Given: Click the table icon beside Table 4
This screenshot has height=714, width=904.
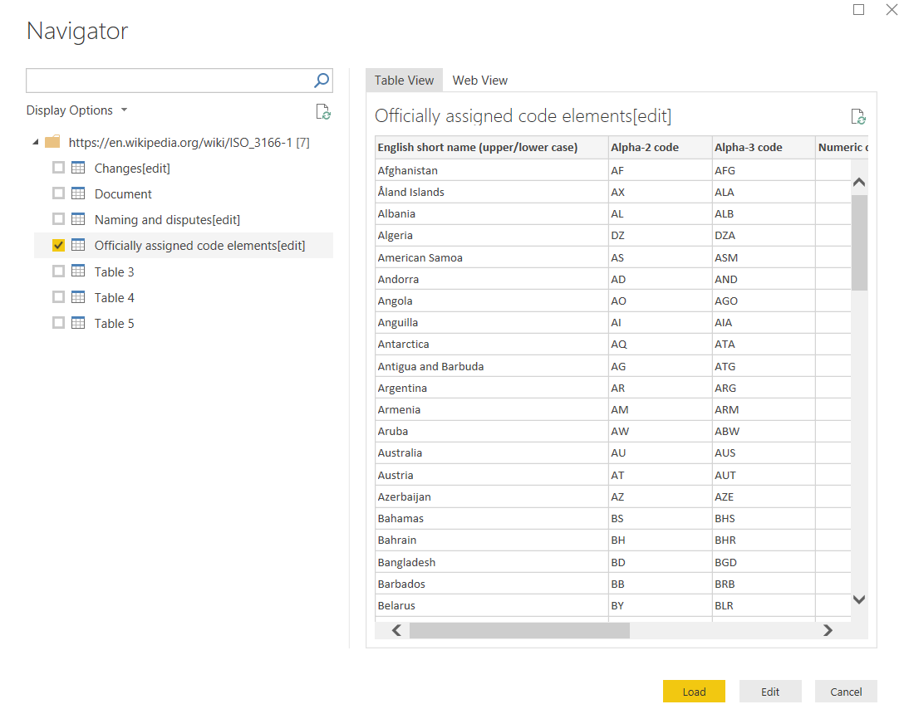Looking at the screenshot, I should [78, 297].
